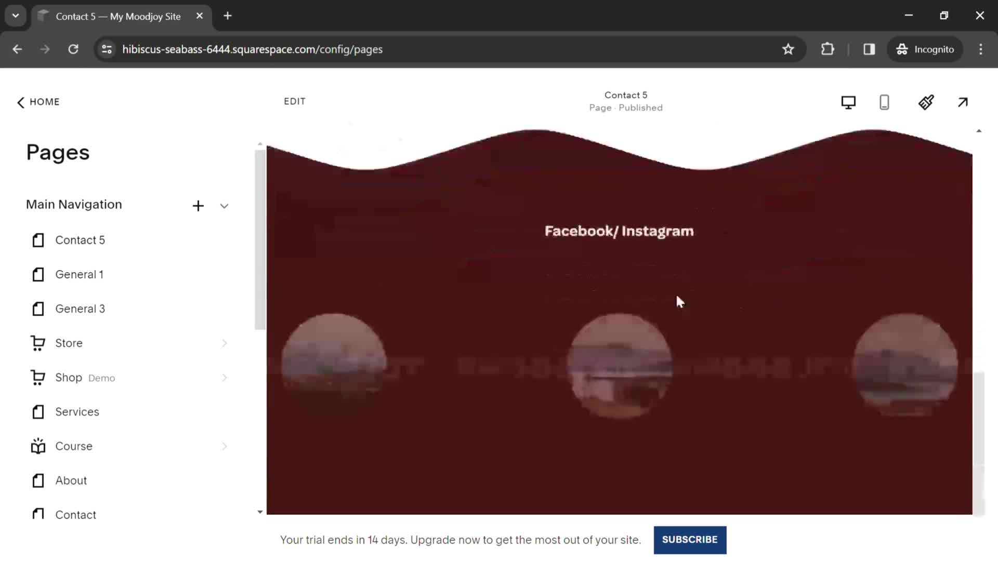
Task: Click the desktop/preview icon
Action: pos(848,102)
